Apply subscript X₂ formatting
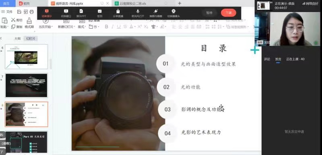The width and height of the screenshot is (322, 155). pos(146,27)
